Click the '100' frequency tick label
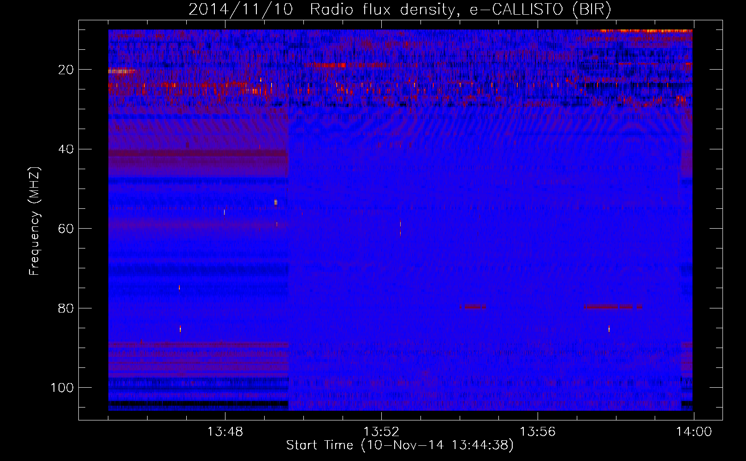This screenshot has height=461, width=746. 63,388
